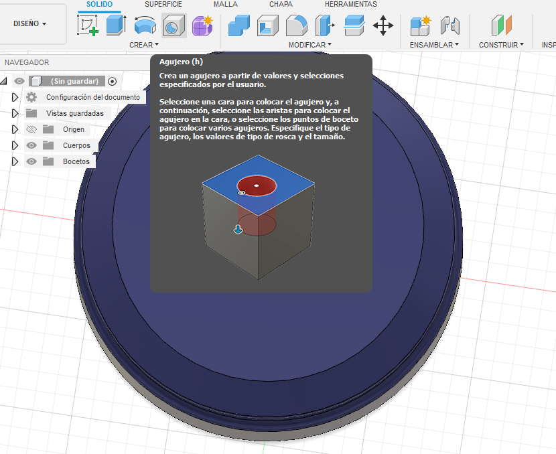
Task: Switch to the CHAPA tab
Action: click(281, 4)
